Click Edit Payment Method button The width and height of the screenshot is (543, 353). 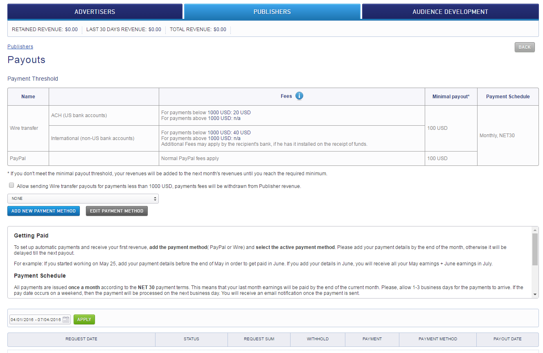pos(117,211)
